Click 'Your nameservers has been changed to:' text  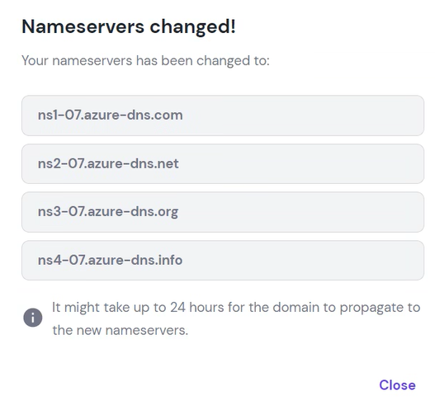pos(145,61)
